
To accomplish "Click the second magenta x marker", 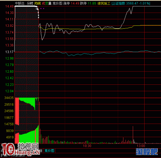I will click(43, 9).
